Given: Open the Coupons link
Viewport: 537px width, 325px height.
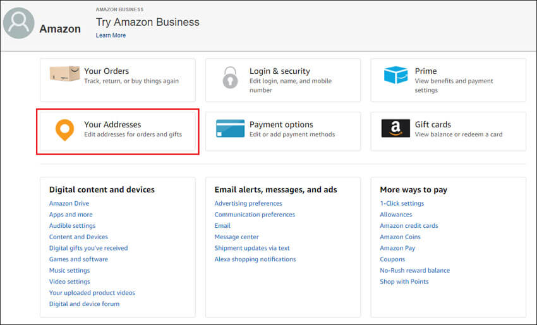Looking at the screenshot, I should click(x=392, y=259).
